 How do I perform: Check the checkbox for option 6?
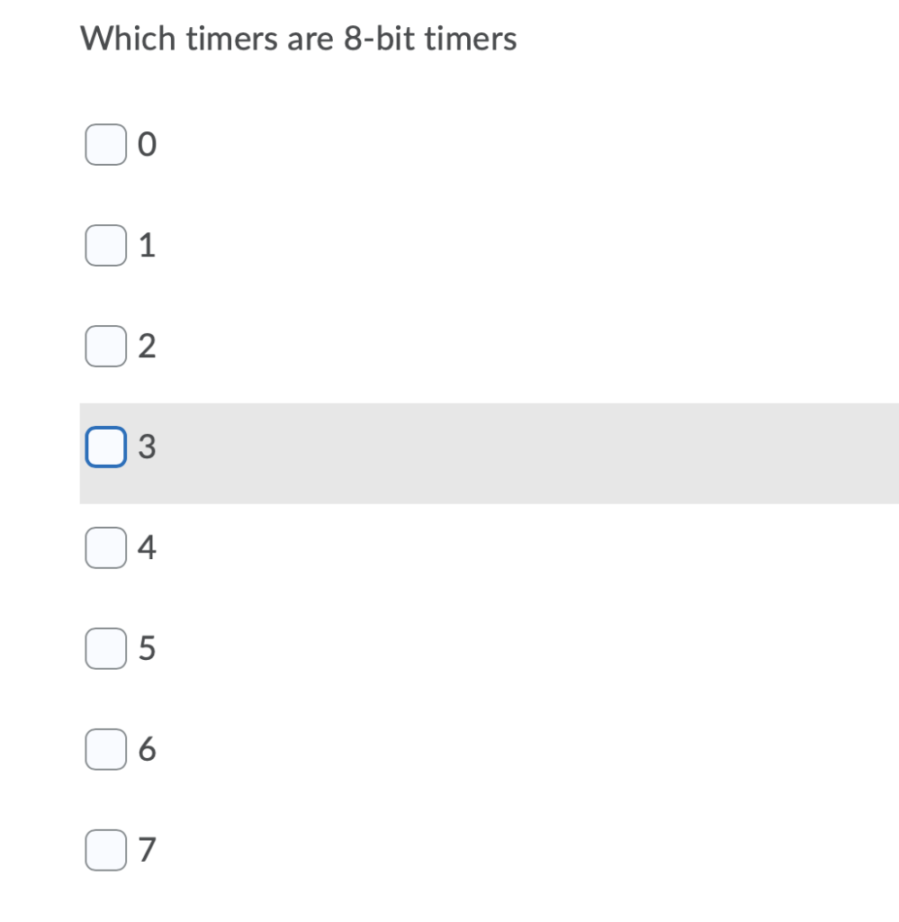[105, 749]
